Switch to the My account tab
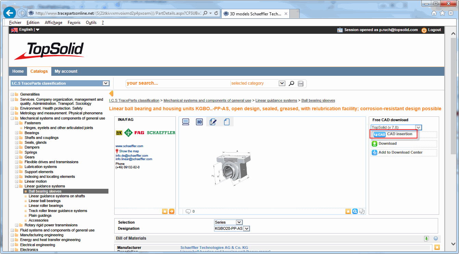Image resolution: width=459 pixels, height=254 pixels. point(66,71)
